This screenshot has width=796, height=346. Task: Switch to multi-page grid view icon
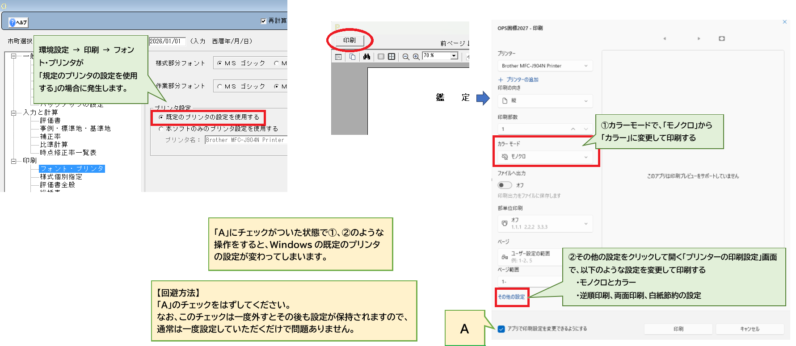point(392,57)
